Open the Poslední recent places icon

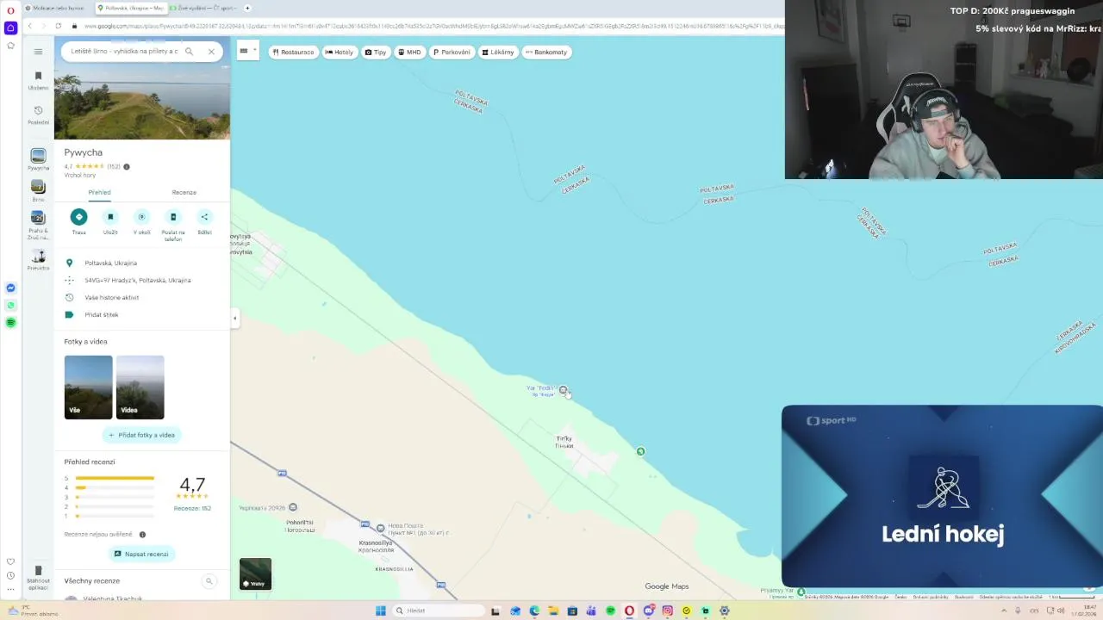pos(38,115)
